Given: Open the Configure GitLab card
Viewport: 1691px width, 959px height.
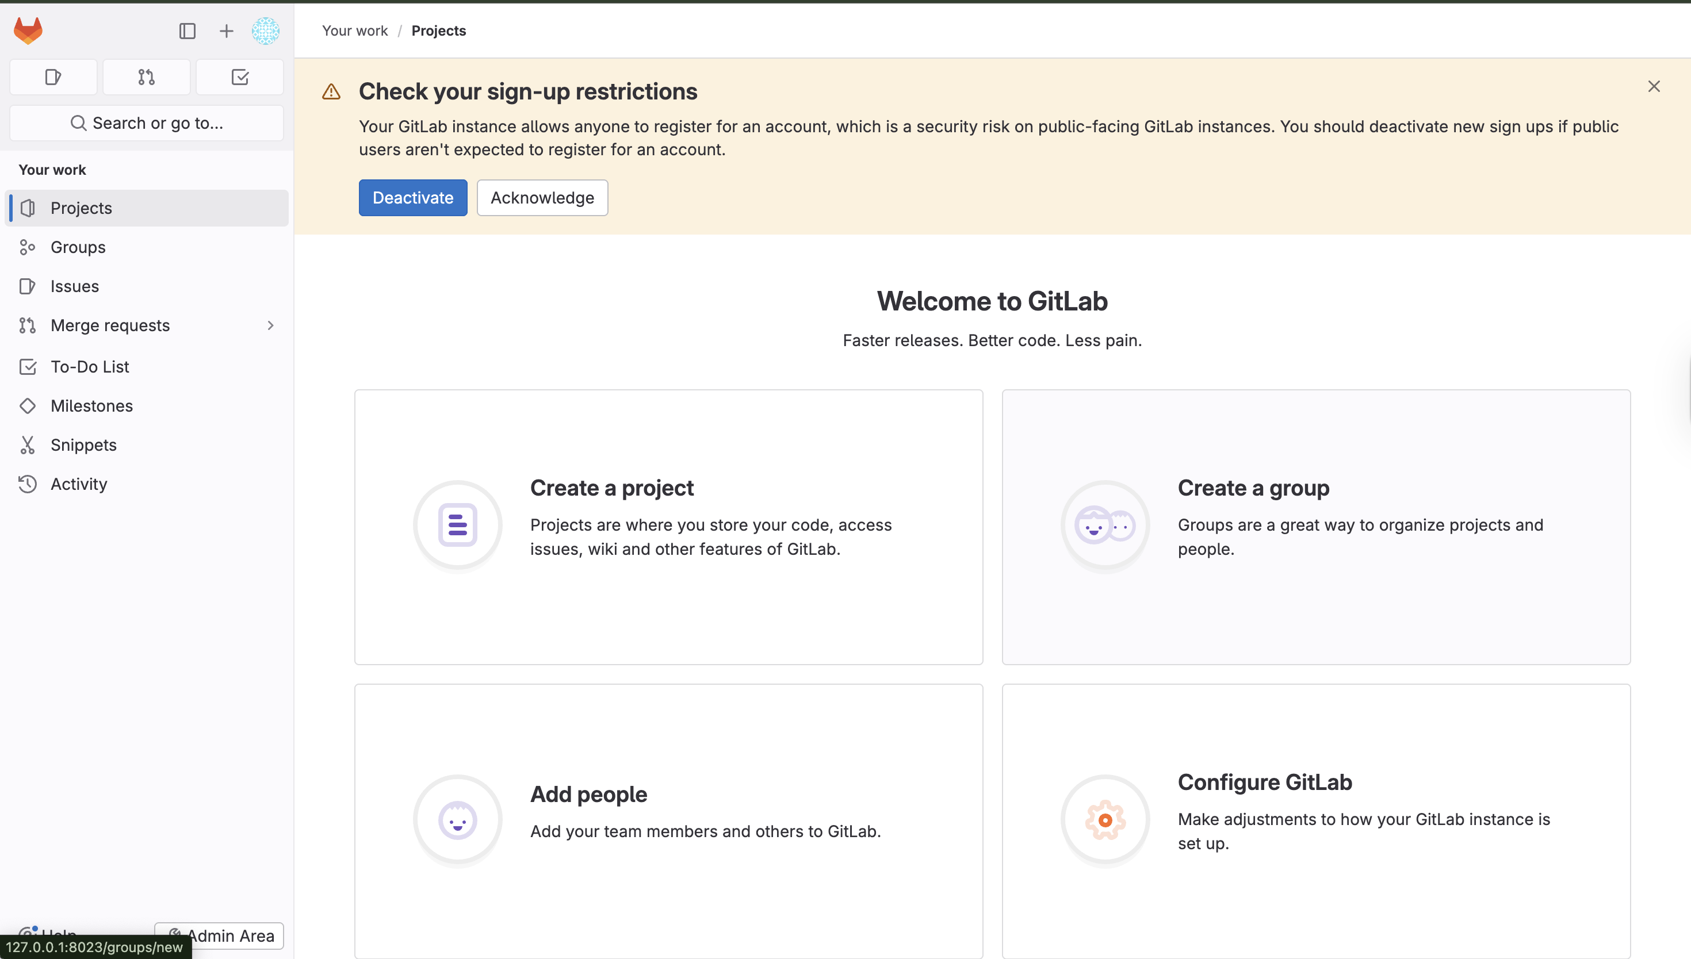Looking at the screenshot, I should (x=1316, y=820).
